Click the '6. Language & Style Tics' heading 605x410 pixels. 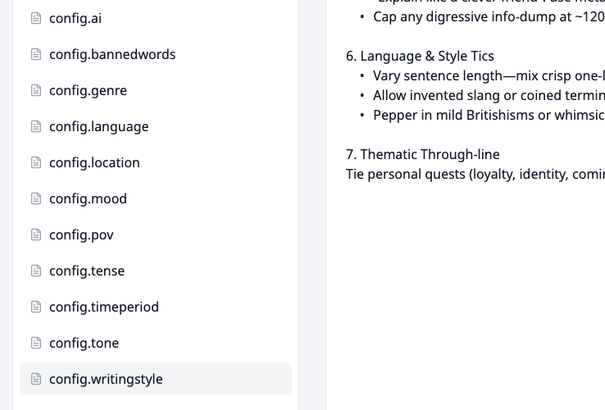pos(420,57)
